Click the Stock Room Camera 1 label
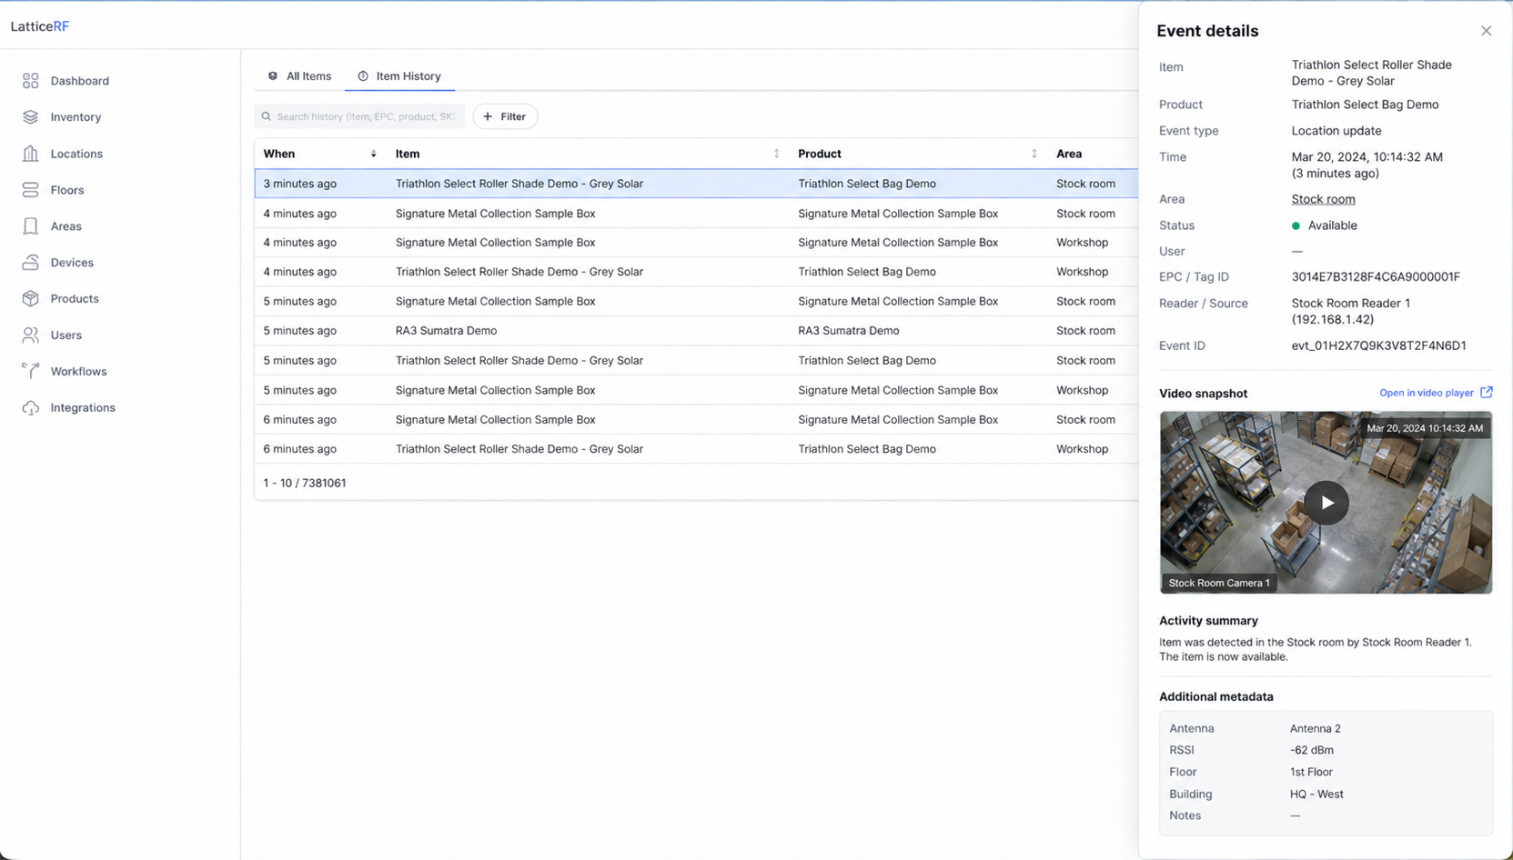Screen dimensions: 1513x860 1219,583
